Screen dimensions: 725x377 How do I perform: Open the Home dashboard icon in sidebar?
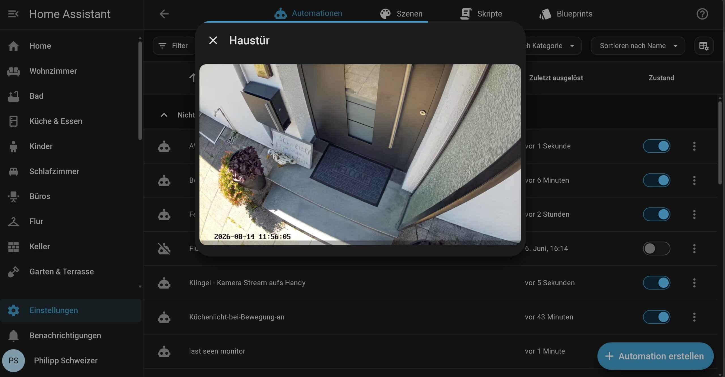click(13, 46)
